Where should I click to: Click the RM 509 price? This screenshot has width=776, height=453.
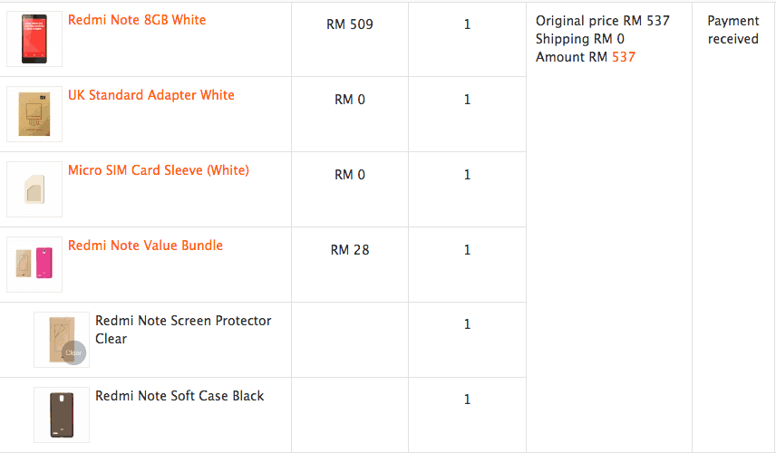(x=350, y=24)
